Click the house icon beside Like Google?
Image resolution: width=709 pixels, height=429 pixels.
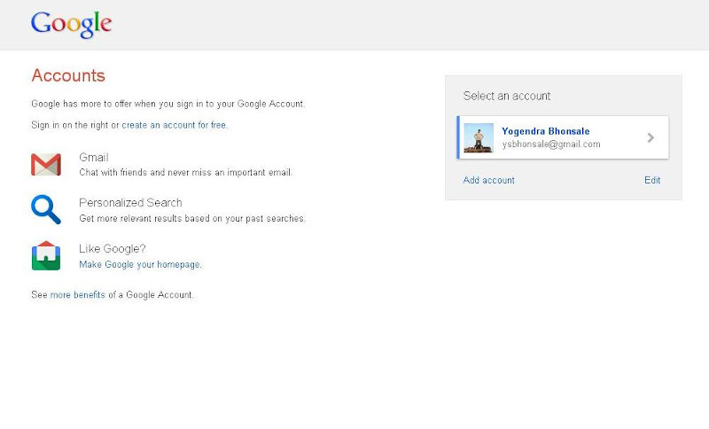46,255
